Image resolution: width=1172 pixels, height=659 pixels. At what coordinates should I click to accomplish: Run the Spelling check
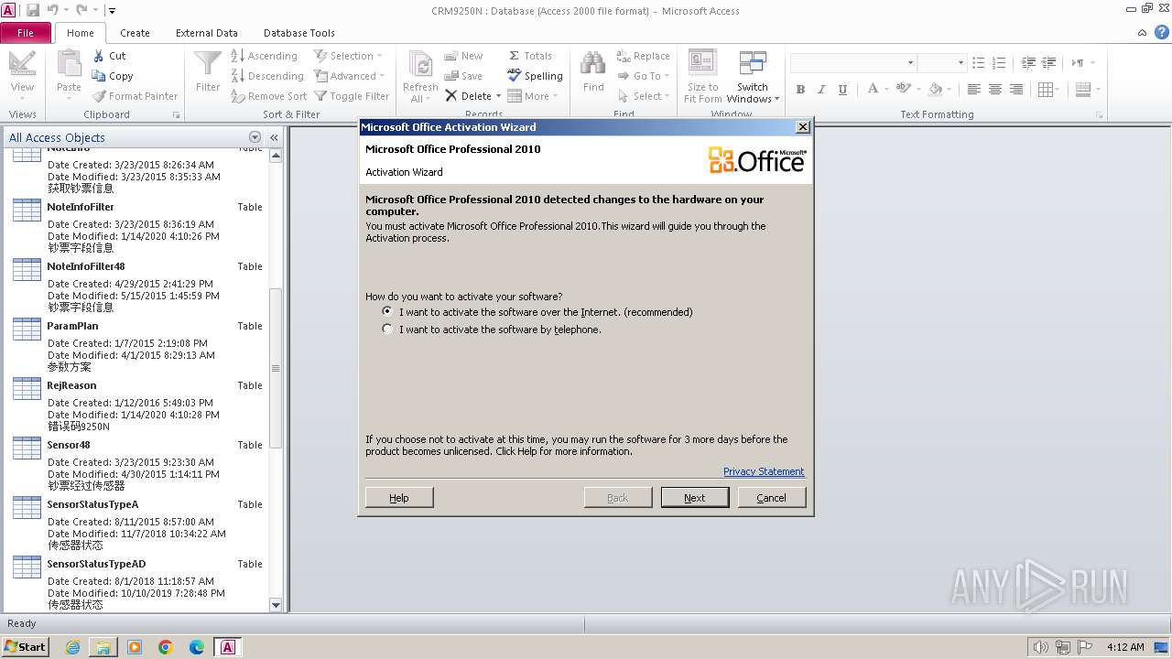click(x=536, y=76)
